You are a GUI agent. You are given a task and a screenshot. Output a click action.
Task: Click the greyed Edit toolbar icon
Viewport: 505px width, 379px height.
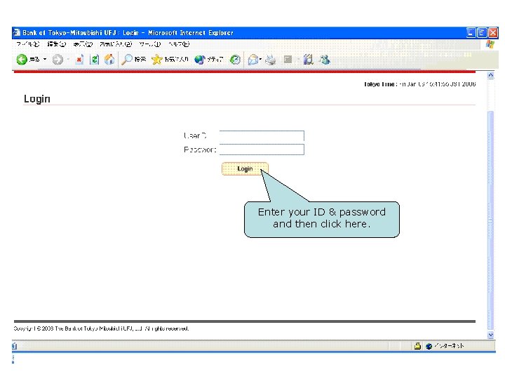[x=288, y=60]
